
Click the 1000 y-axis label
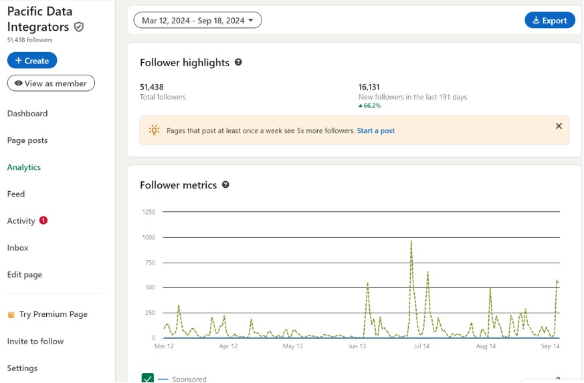click(x=149, y=237)
